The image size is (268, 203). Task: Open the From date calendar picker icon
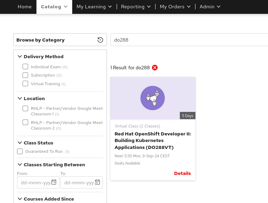(54, 182)
